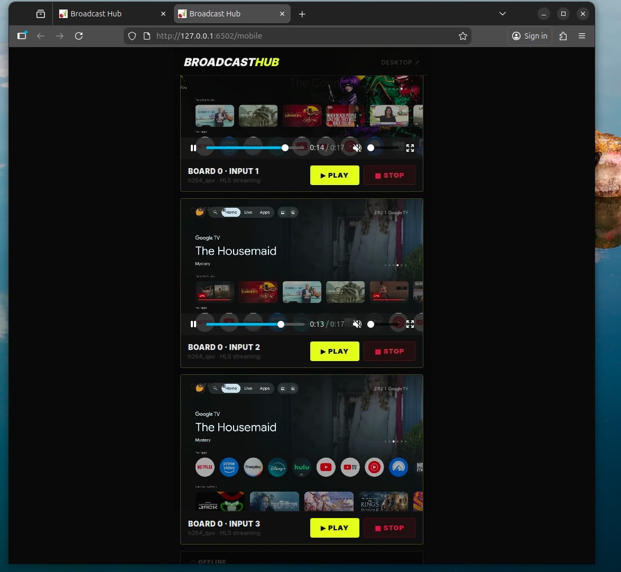Click the Prime Video icon in Input 3
Screen dimensions: 621x572
pos(229,467)
